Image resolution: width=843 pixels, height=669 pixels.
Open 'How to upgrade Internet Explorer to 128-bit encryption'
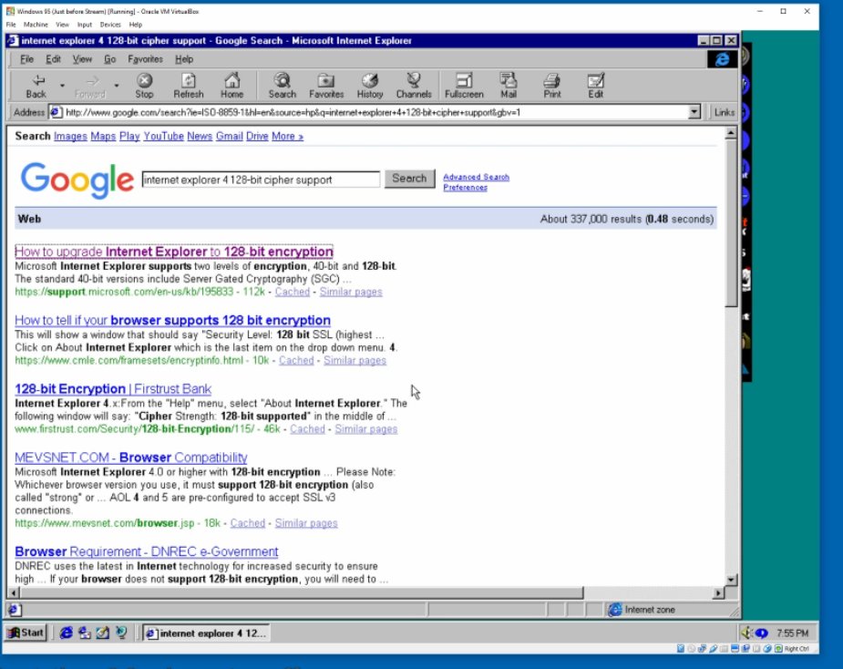tap(174, 252)
